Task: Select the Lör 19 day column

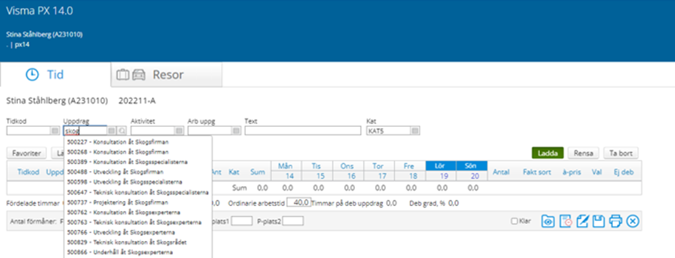Action: pyautogui.click(x=441, y=171)
